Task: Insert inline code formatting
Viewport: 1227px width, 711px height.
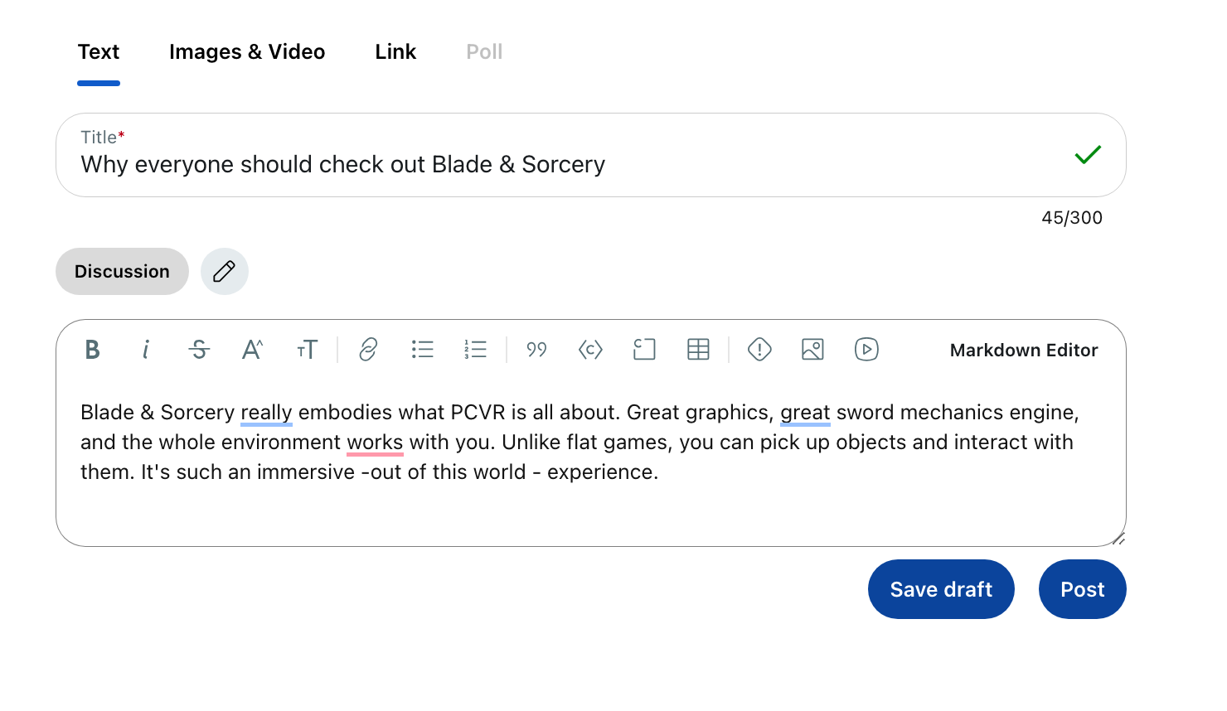Action: [590, 350]
